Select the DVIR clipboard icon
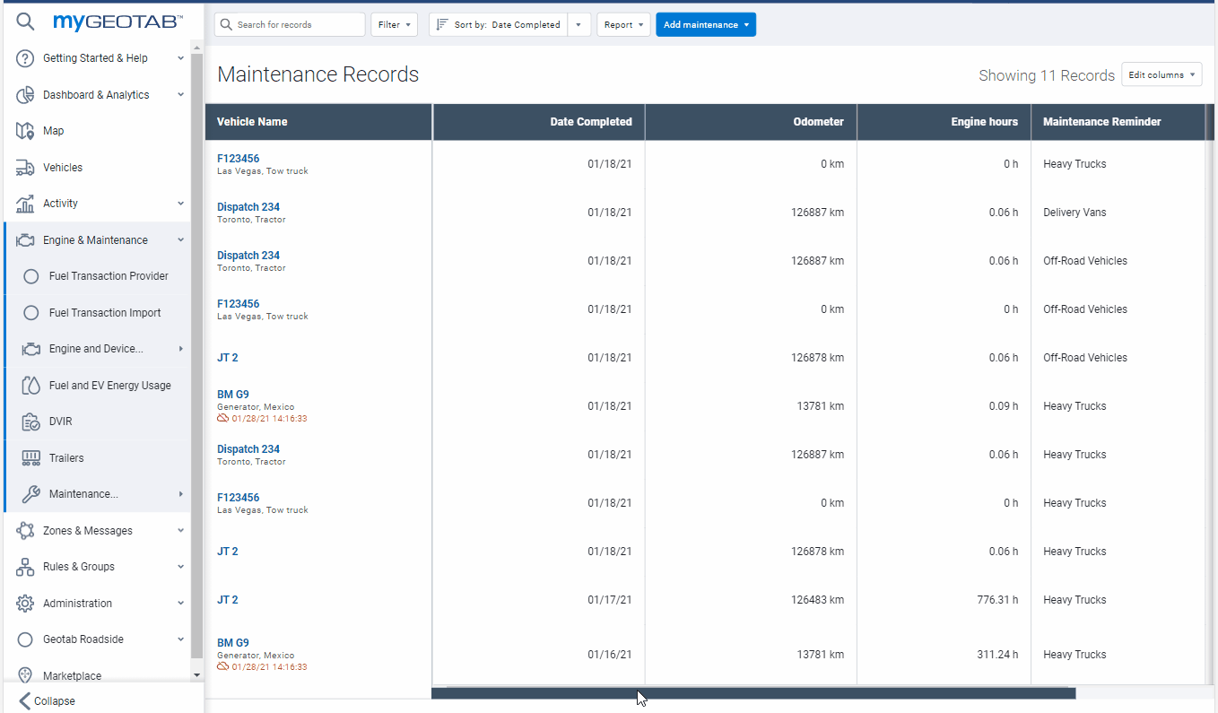This screenshot has width=1218, height=713. (31, 422)
